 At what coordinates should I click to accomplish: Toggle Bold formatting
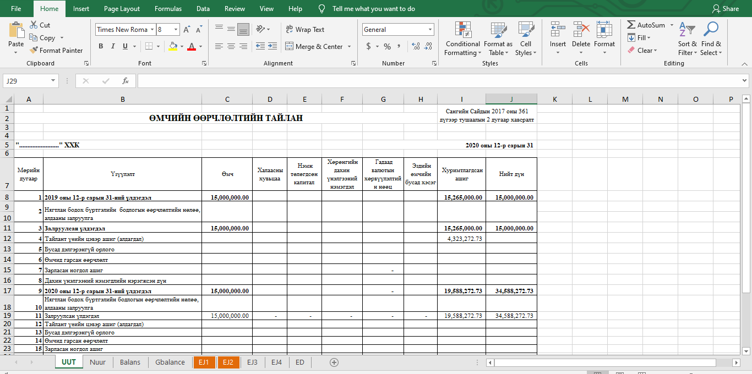click(101, 47)
